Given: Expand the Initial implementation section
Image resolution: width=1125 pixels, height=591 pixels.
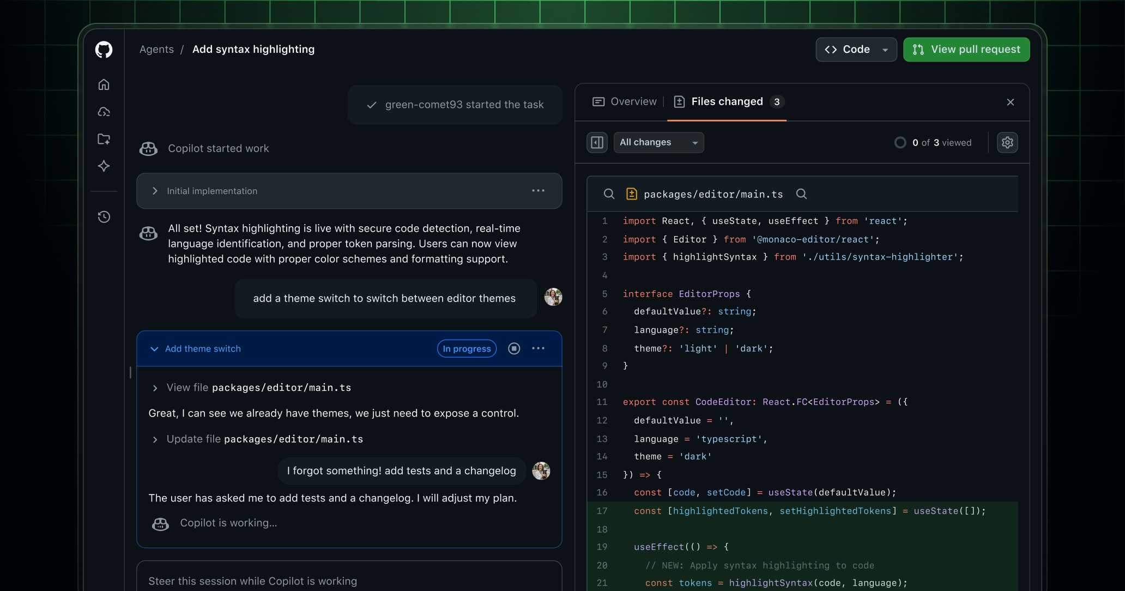Looking at the screenshot, I should pos(155,191).
